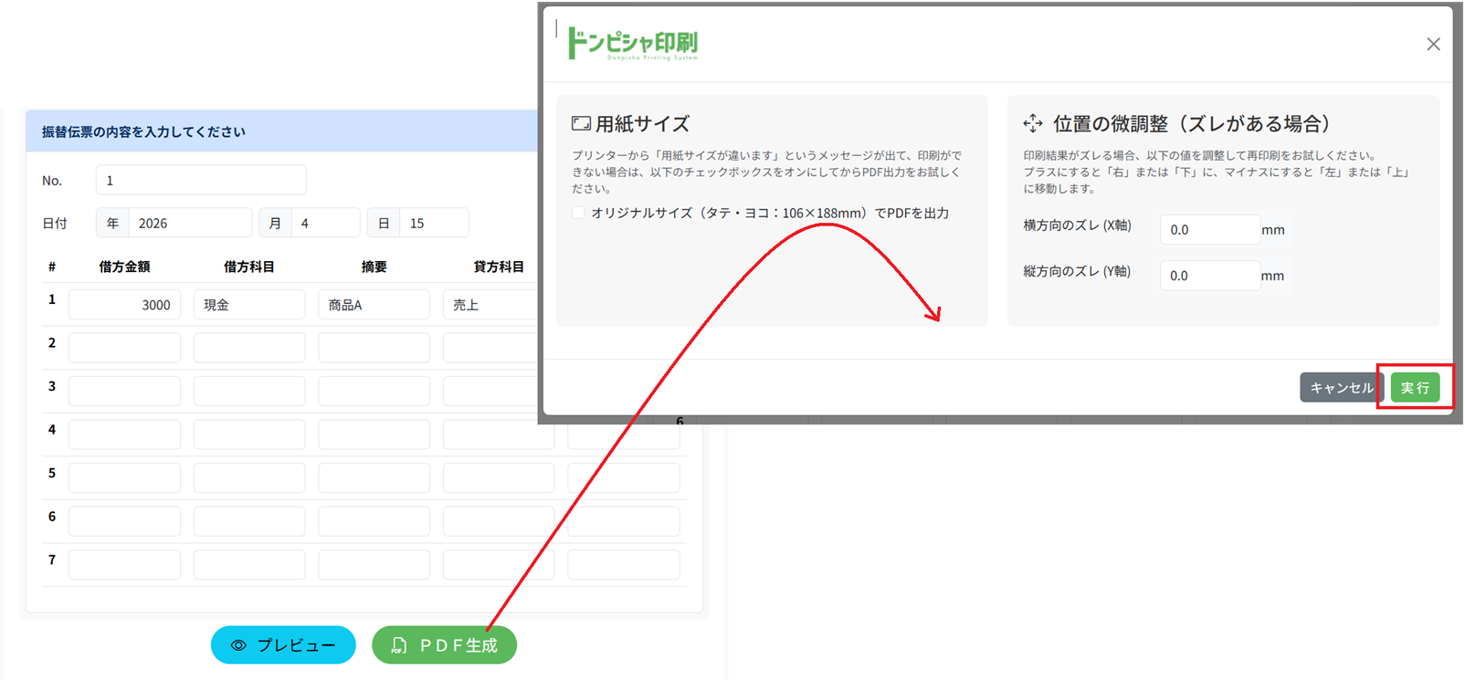1465x680 pixels.
Task: Click the position adjustment move icon
Action: coord(1033,123)
